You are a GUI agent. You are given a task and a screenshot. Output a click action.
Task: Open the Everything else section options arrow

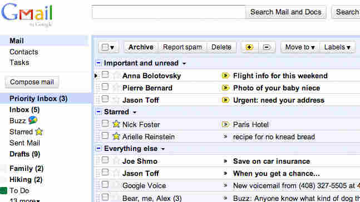(163, 149)
